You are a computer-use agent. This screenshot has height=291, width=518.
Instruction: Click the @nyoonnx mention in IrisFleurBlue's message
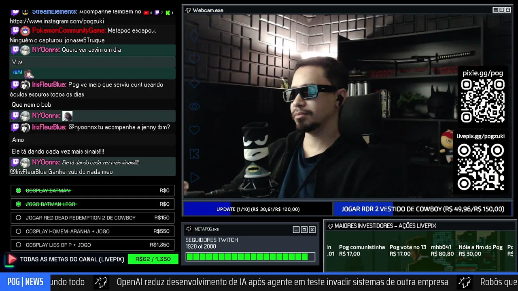coord(83,127)
